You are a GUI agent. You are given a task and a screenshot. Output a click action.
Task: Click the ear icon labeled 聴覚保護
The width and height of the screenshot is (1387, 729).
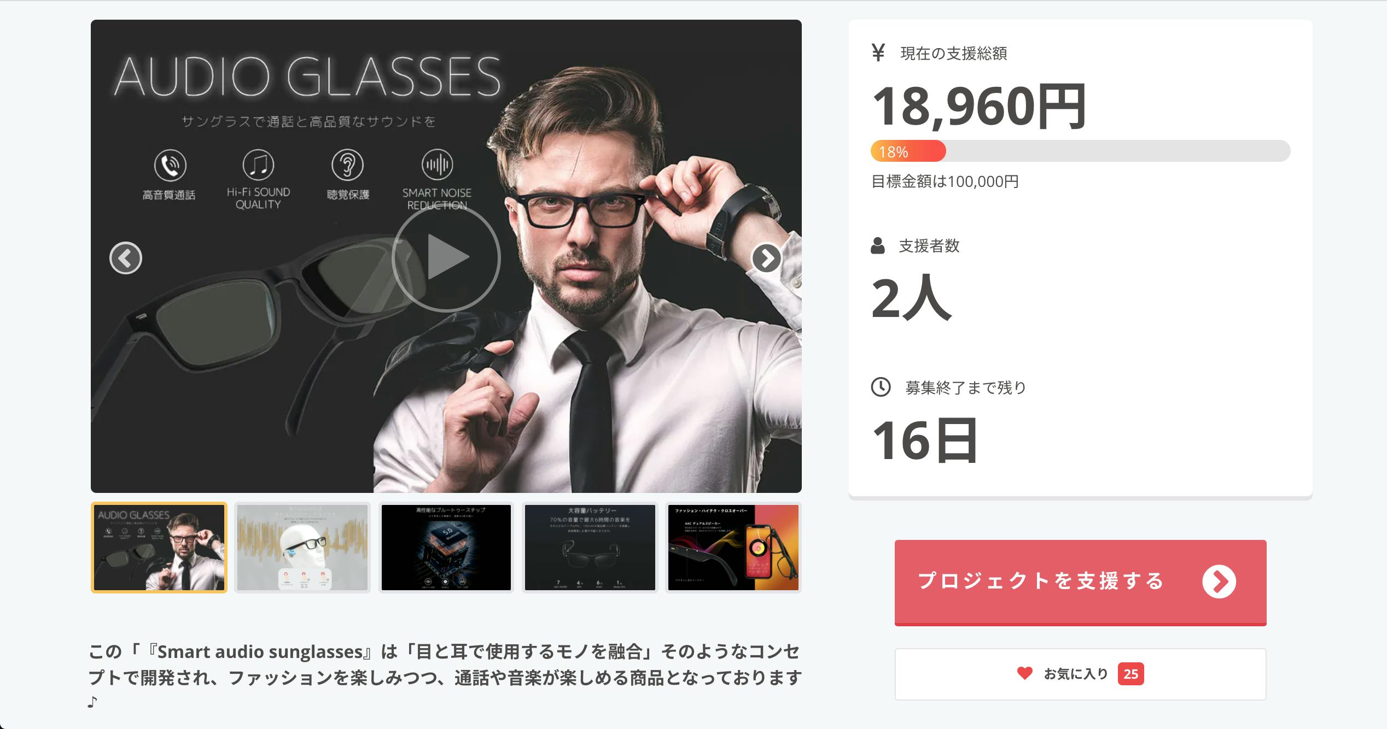tap(348, 164)
